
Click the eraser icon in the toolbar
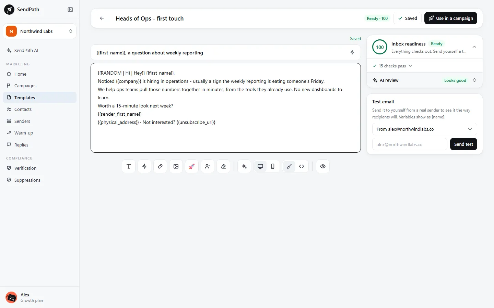223,166
